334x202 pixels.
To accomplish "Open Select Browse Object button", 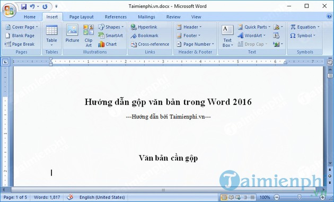I will (330, 176).
